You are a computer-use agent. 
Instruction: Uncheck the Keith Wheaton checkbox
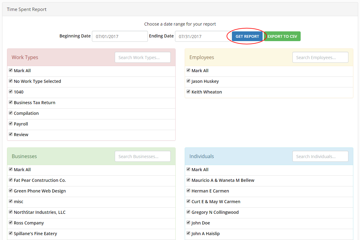[x=188, y=91]
